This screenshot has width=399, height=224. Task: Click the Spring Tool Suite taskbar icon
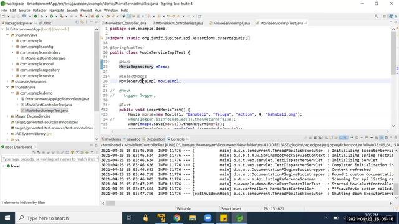coord(239,218)
